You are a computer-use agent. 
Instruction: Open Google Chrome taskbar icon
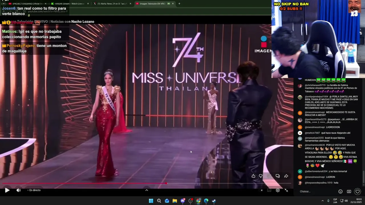[198, 201]
